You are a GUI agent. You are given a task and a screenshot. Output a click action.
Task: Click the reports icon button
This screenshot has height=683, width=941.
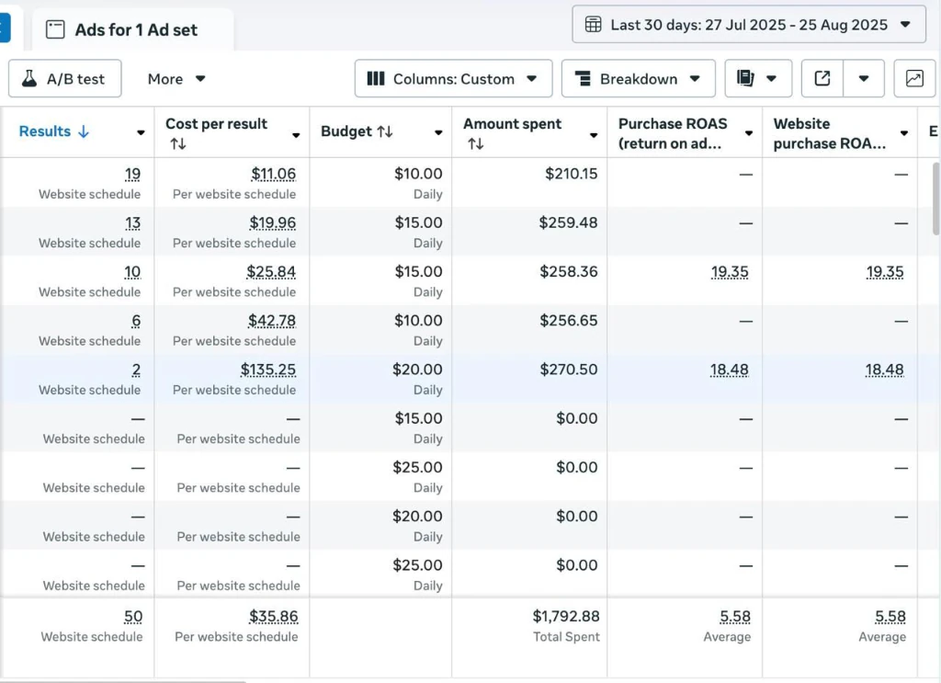tap(758, 79)
